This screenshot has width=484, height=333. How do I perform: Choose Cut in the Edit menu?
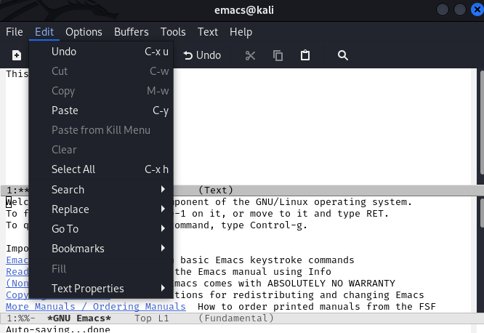[x=101, y=71]
